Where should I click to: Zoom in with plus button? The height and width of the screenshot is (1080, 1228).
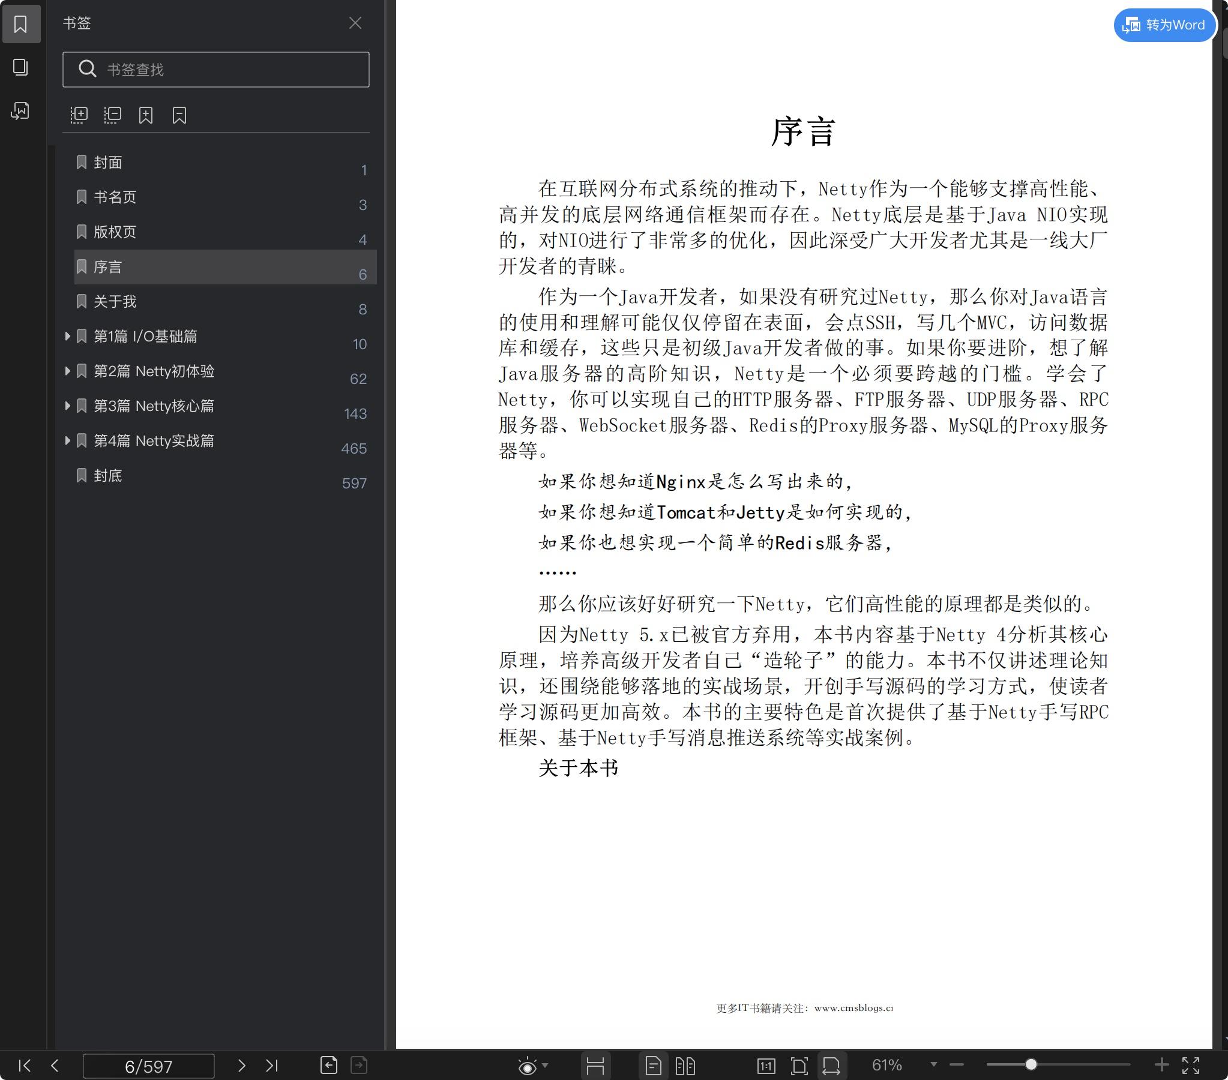pos(1161,1065)
